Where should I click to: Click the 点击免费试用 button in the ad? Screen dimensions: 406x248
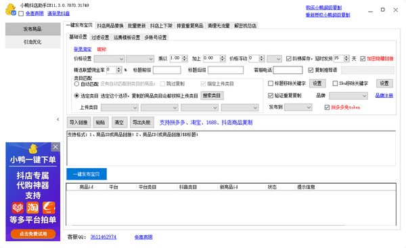tap(33, 234)
